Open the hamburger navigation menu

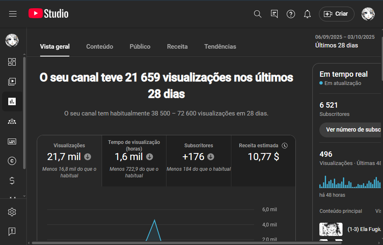[x=13, y=14]
